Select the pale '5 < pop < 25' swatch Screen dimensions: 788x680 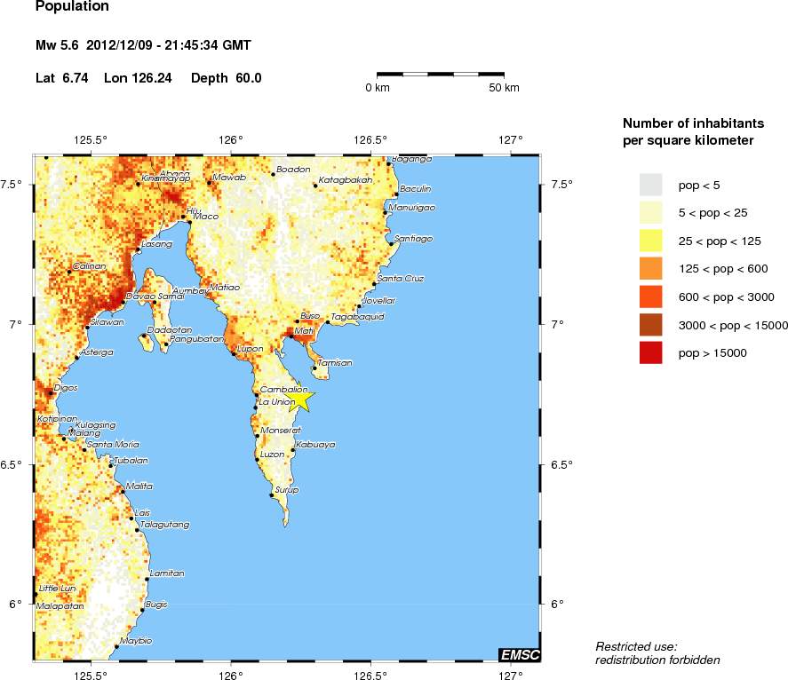coord(651,213)
